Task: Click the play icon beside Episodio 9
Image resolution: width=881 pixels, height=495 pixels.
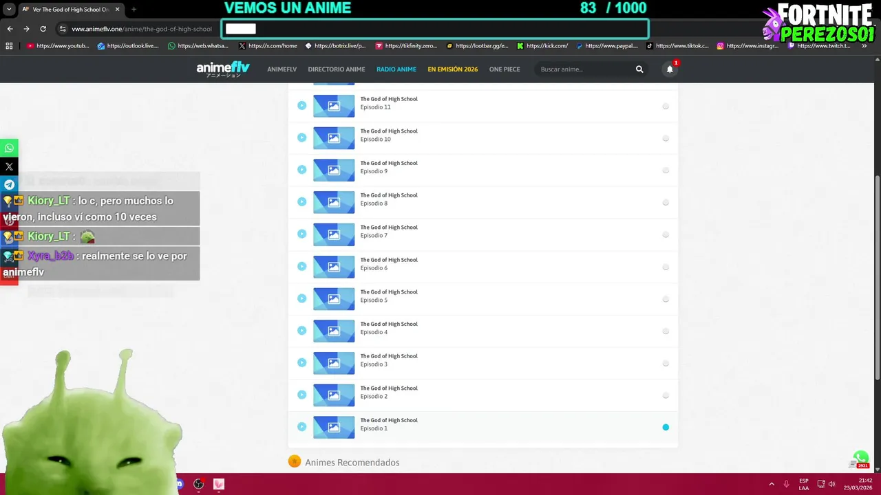Action: [301, 170]
